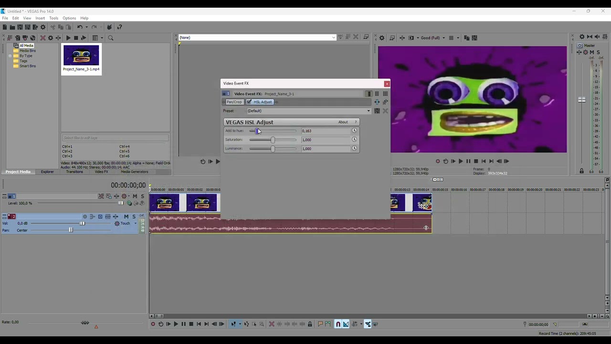Stop media preview in Project Media toolbar
Viewport: 611px width, 344px height.
coord(76,38)
